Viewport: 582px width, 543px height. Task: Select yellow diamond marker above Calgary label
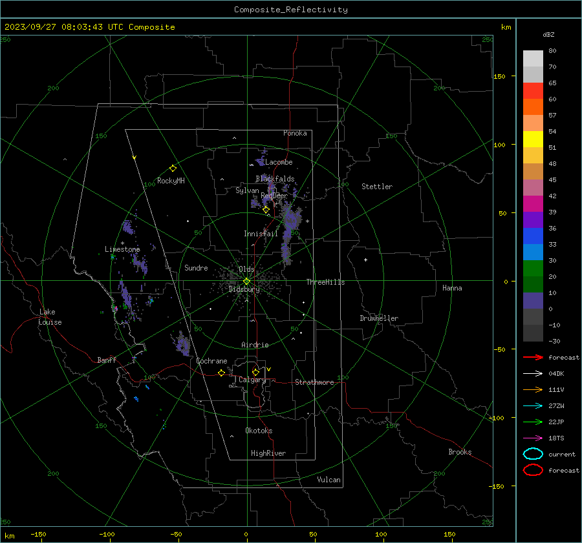(255, 372)
